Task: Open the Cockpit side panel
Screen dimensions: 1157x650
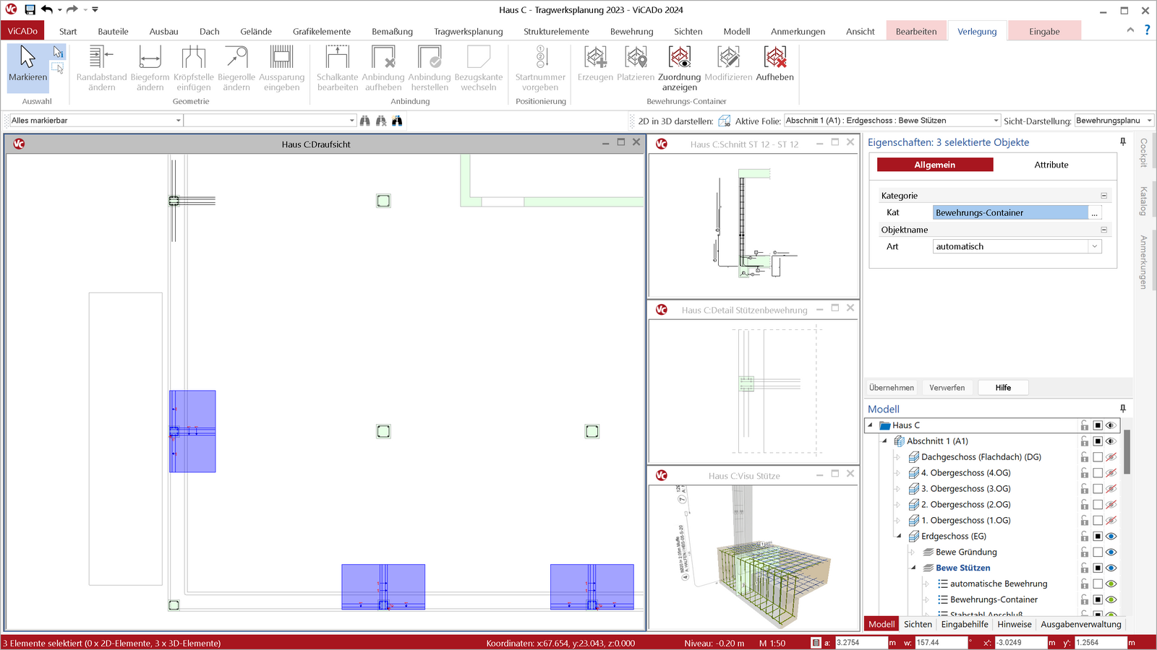Action: click(x=1143, y=152)
